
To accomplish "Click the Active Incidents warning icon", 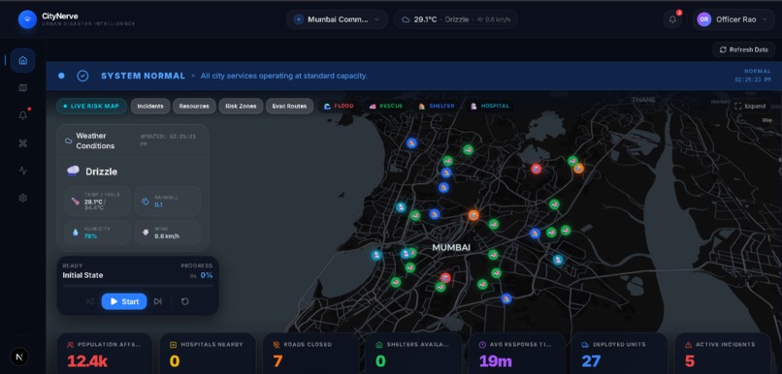I will [688, 345].
